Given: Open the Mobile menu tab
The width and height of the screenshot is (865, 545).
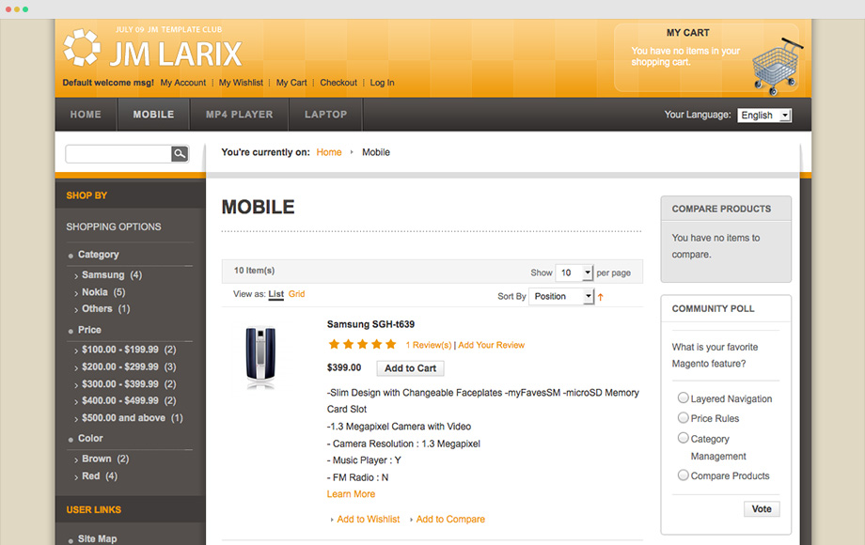Looking at the screenshot, I should click(x=153, y=115).
